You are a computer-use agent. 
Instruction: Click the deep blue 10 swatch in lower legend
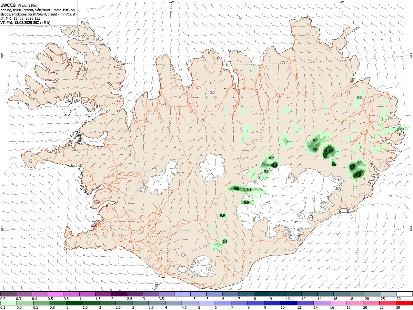(x=288, y=303)
